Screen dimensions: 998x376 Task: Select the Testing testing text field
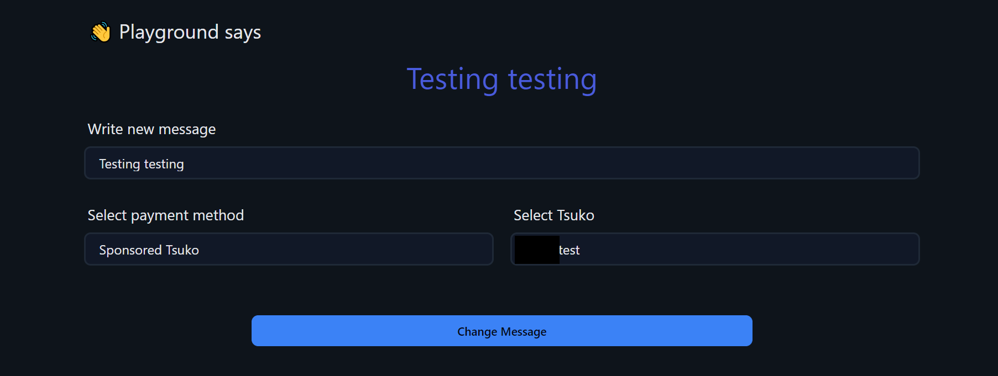coord(501,163)
